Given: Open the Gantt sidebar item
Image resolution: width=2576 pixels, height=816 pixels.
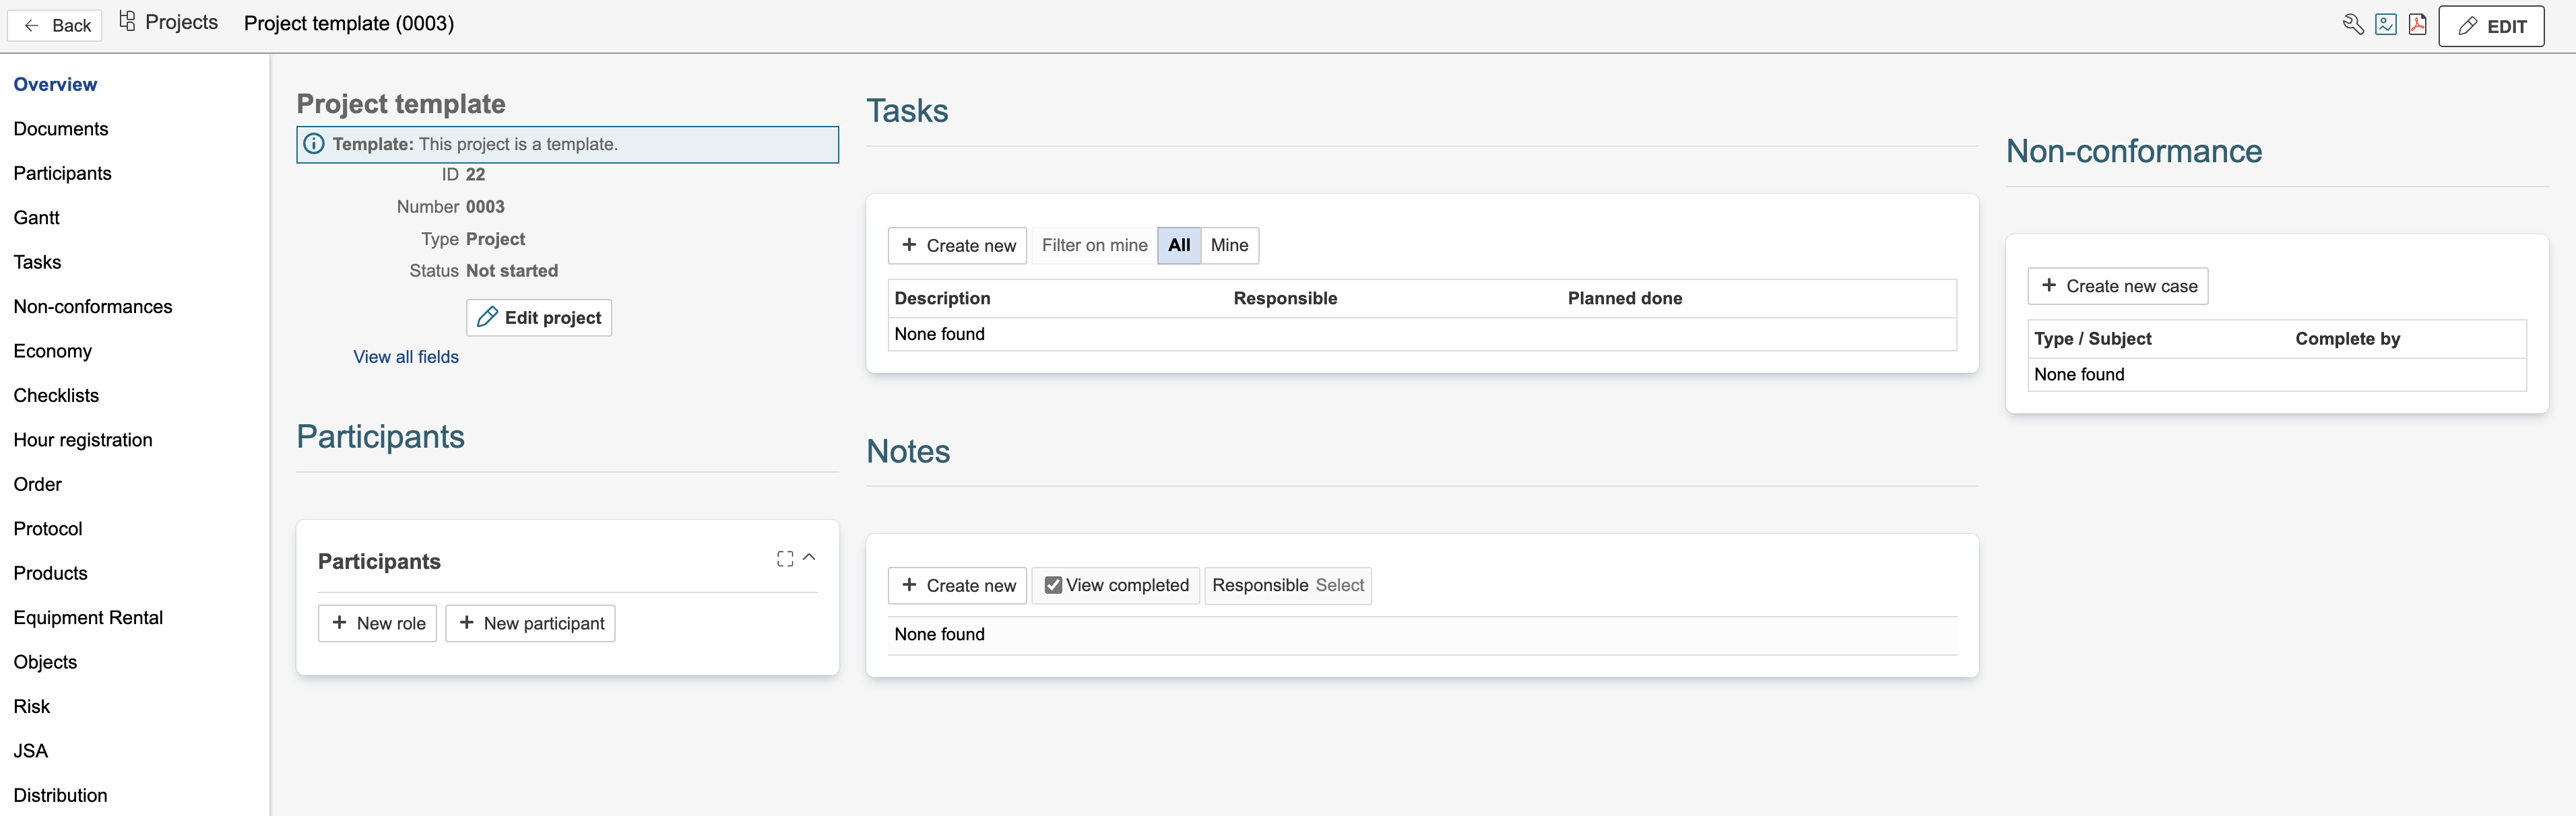Looking at the screenshot, I should (x=37, y=218).
